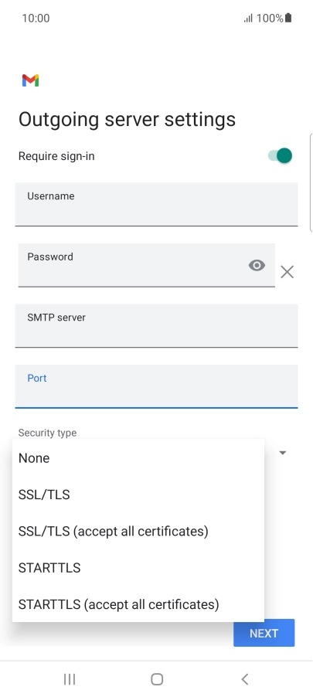The image size is (313, 697).
Task: Clear the password field with X icon
Action: point(287,272)
